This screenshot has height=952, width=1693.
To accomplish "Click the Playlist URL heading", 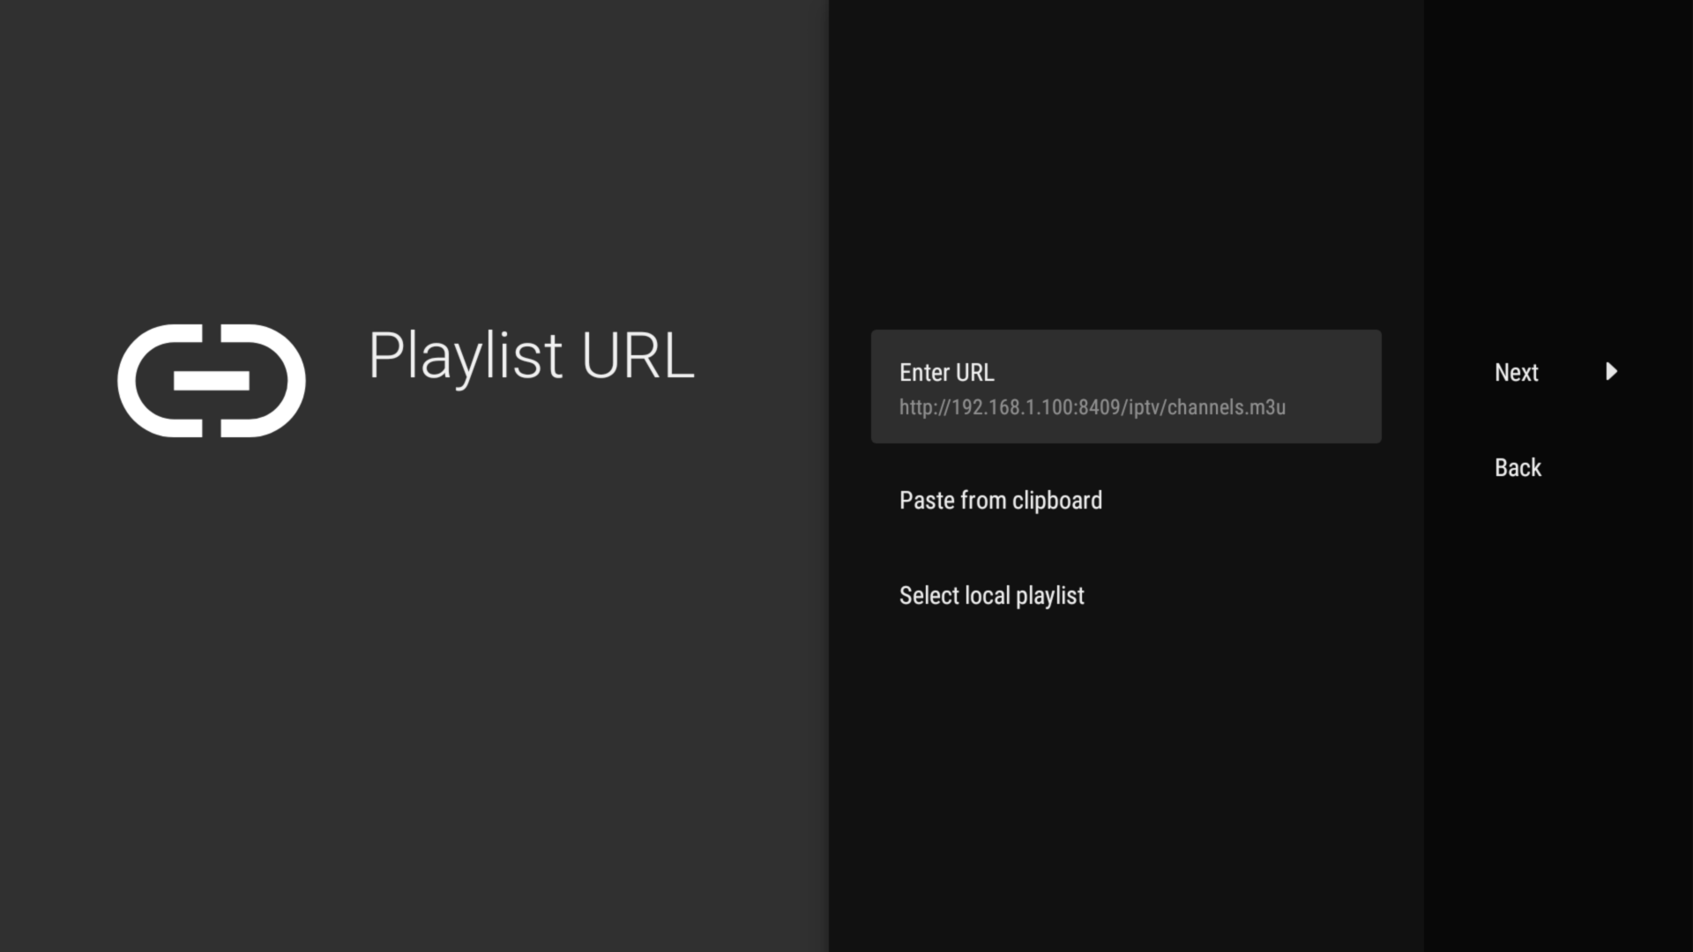I will (531, 356).
